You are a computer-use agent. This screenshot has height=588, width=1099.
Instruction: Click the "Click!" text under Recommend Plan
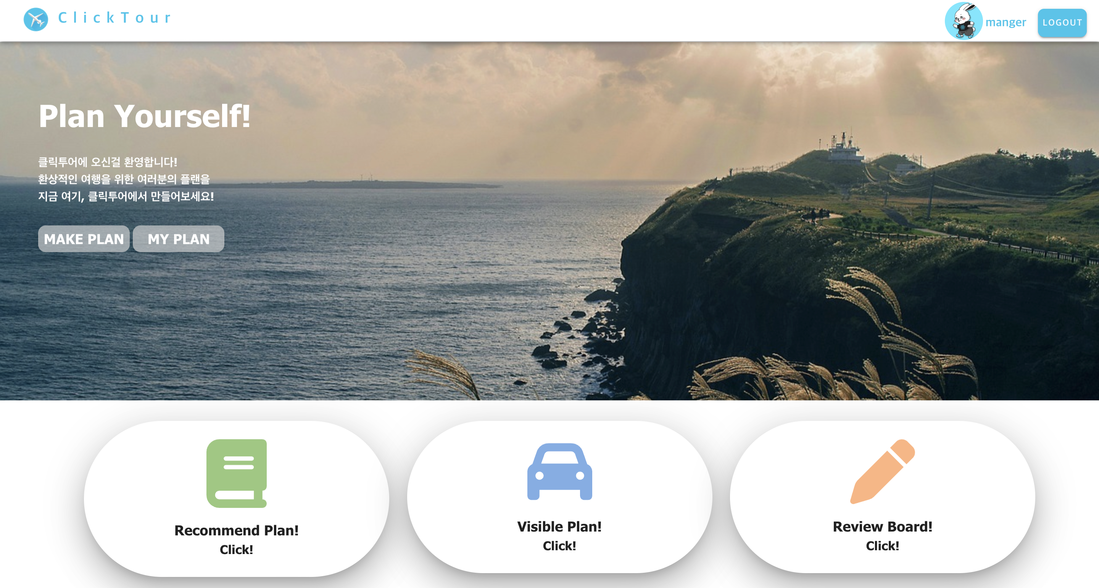[236, 549]
